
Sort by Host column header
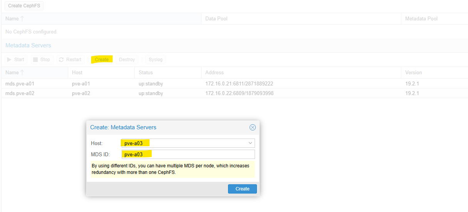click(77, 72)
